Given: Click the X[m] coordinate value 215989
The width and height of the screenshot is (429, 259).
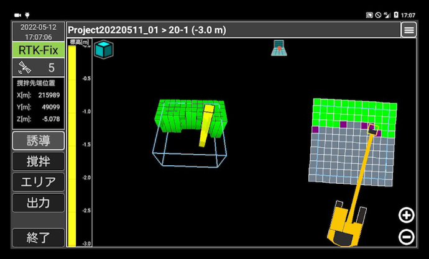Looking at the screenshot, I should 48,95.
